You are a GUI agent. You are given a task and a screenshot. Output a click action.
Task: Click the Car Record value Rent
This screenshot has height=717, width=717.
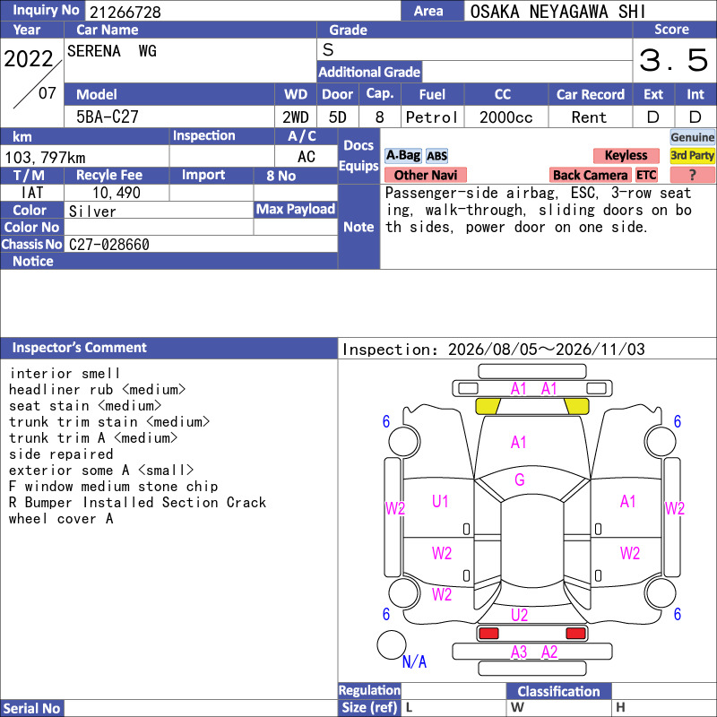click(589, 117)
